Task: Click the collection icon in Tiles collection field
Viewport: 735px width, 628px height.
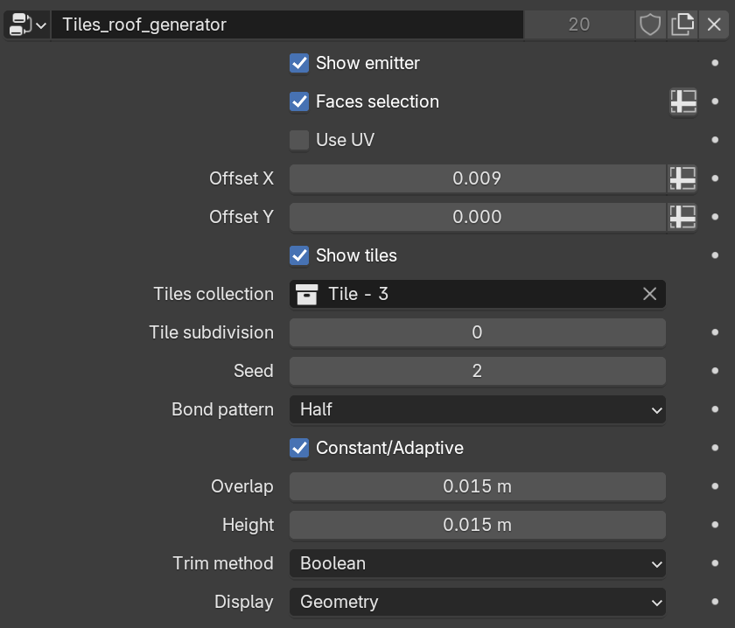Action: (306, 294)
